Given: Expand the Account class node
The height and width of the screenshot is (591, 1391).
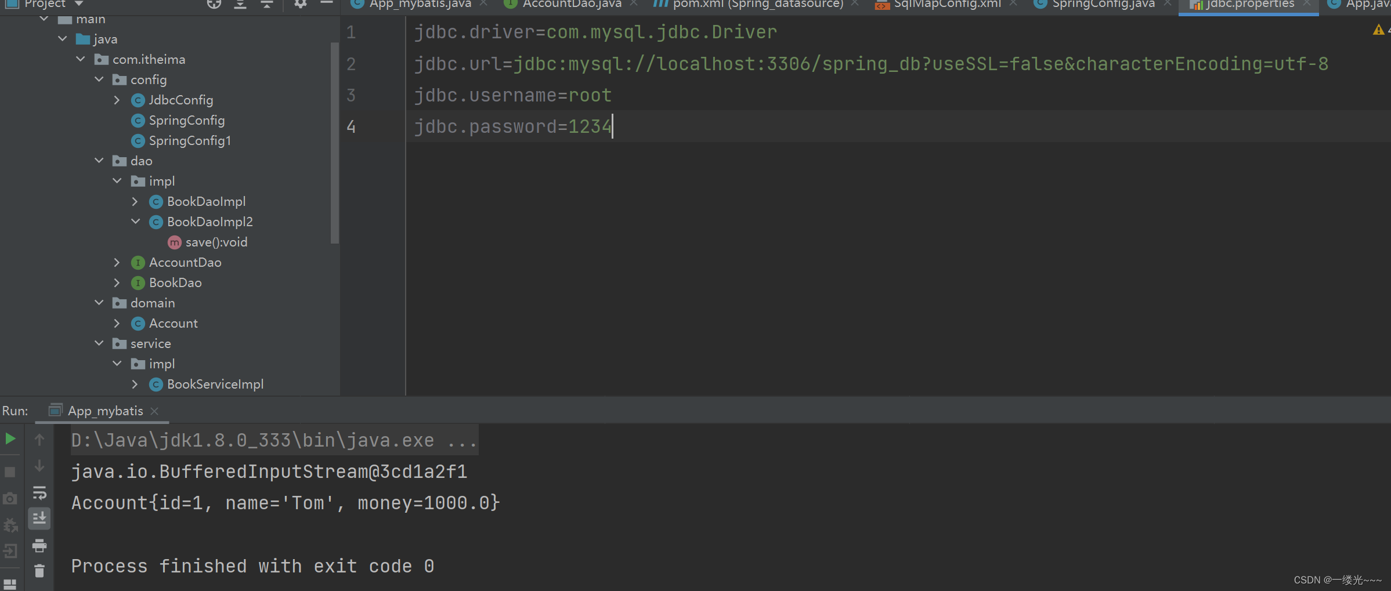Looking at the screenshot, I should coord(117,323).
